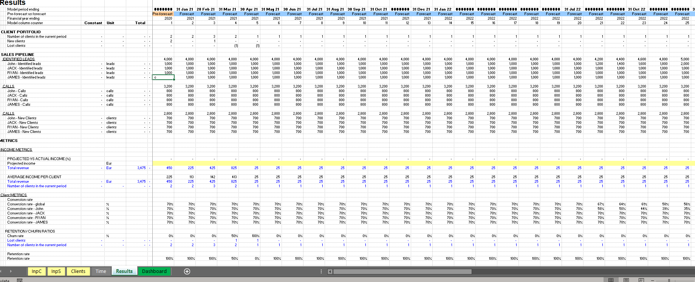Click the '28 Feb 21' period header
The width and height of the screenshot is (695, 282).
pos(206,9)
